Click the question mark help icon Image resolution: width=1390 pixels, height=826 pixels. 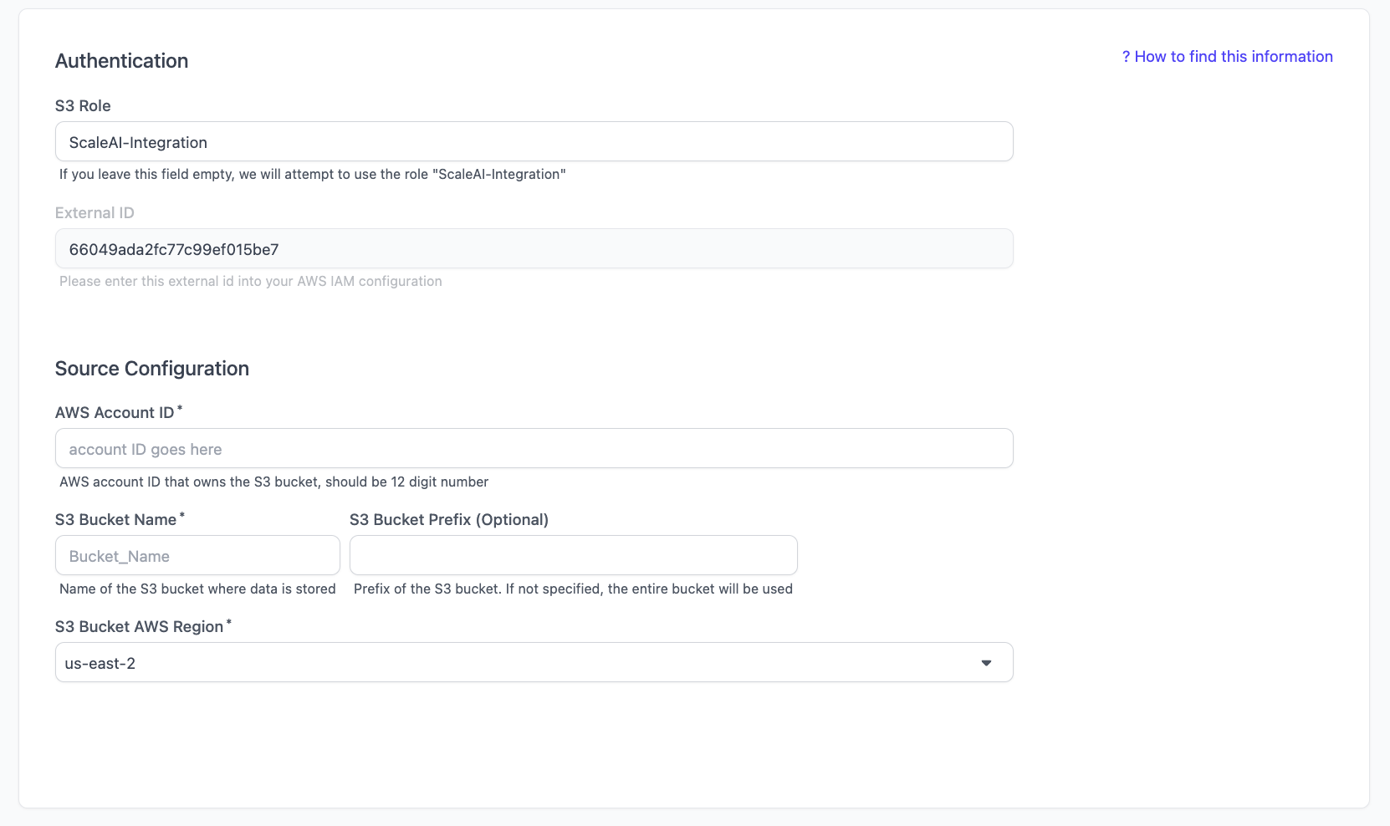1126,57
